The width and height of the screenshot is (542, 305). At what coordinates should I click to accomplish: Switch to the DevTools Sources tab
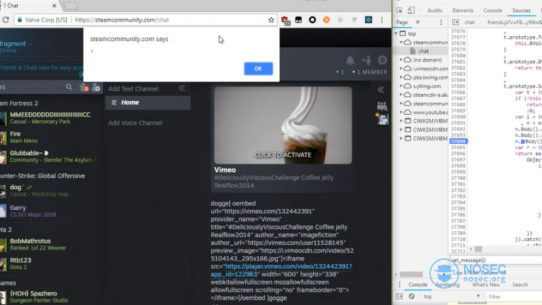pyautogui.click(x=521, y=10)
